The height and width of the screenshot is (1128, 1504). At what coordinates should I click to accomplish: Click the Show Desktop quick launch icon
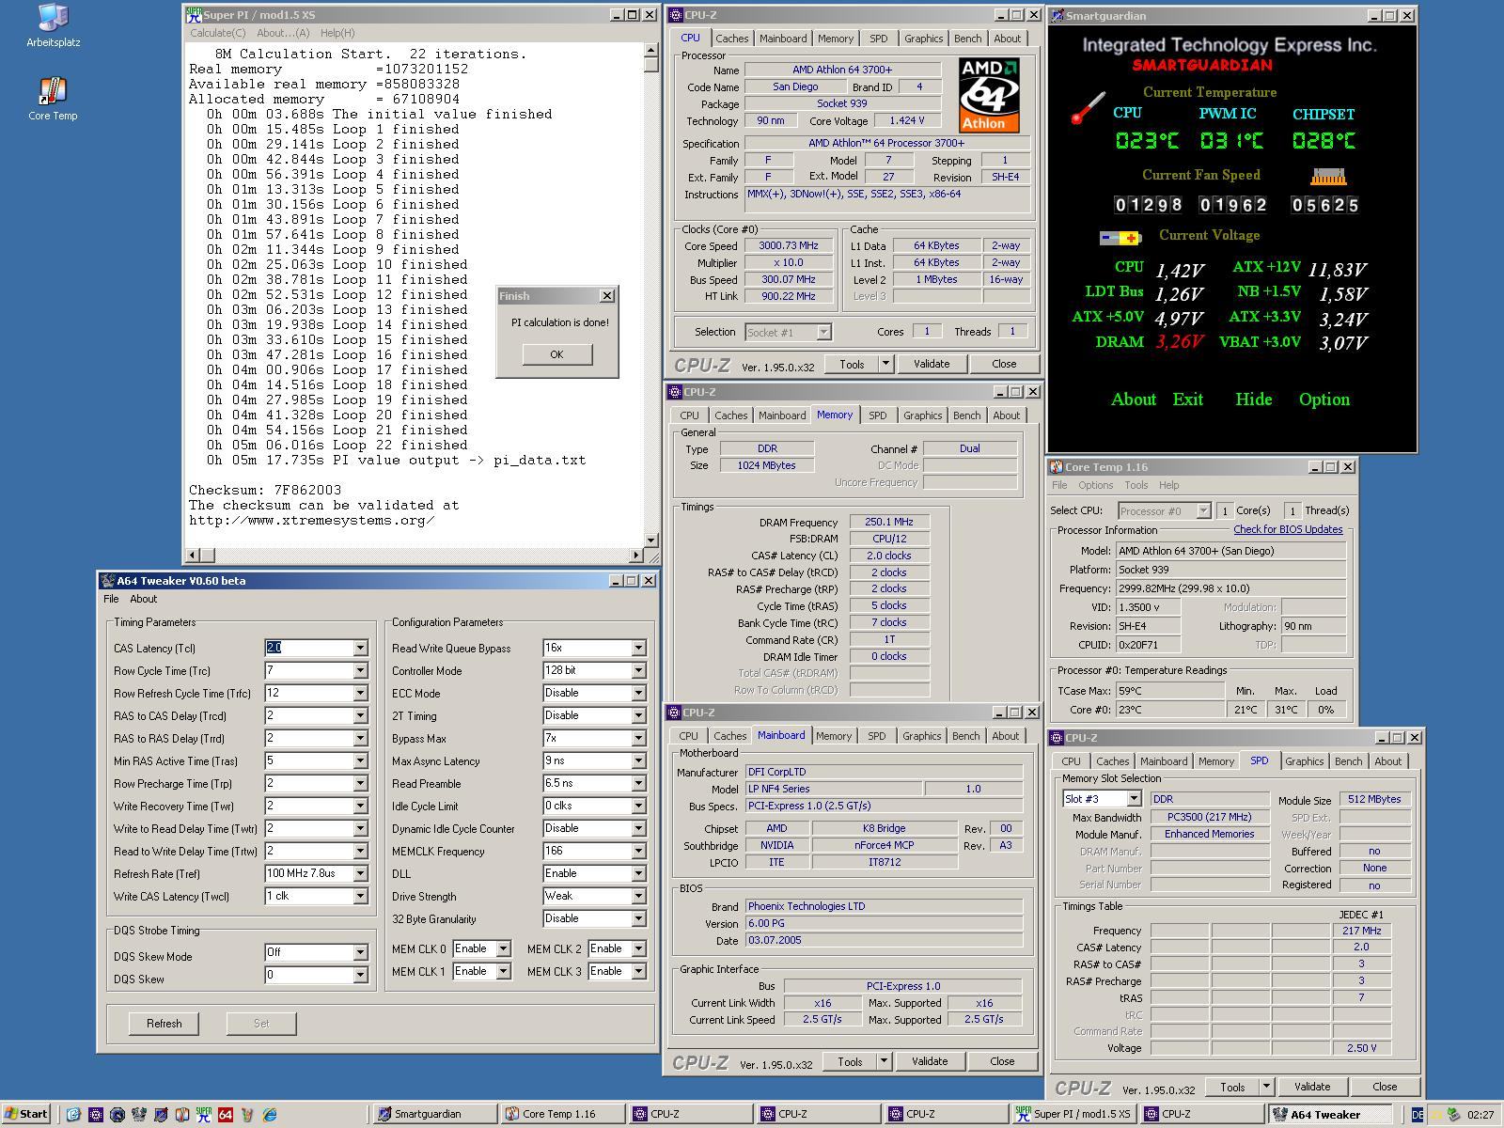click(73, 1114)
